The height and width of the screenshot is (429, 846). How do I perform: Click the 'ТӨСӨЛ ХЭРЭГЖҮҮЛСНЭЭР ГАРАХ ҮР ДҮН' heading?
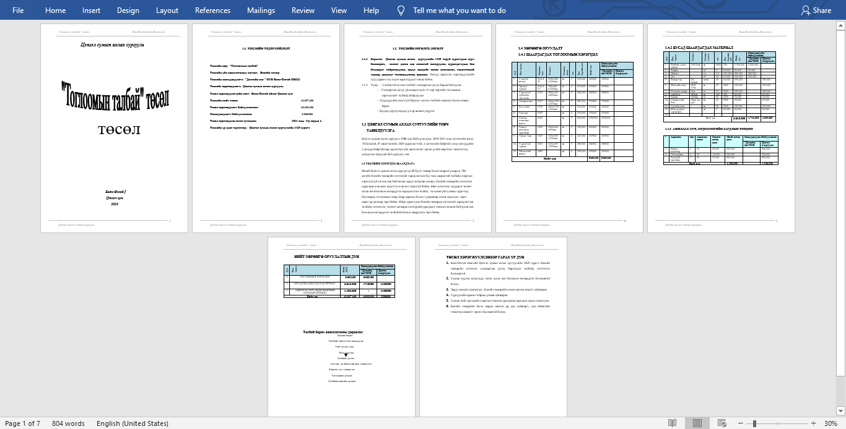click(x=485, y=256)
